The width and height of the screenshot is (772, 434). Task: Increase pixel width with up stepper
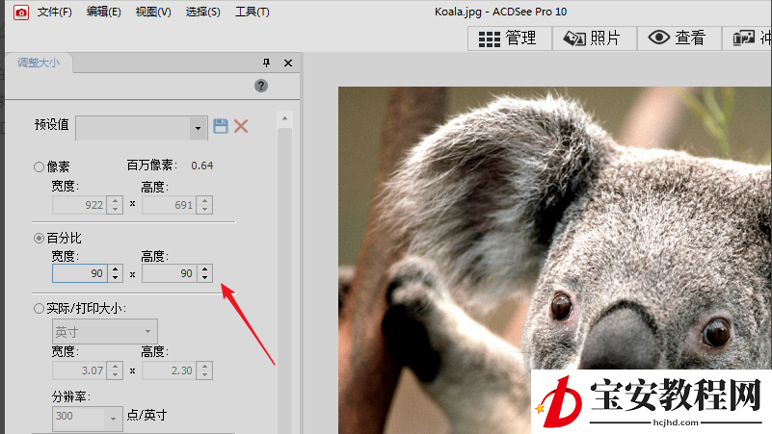[x=116, y=200]
